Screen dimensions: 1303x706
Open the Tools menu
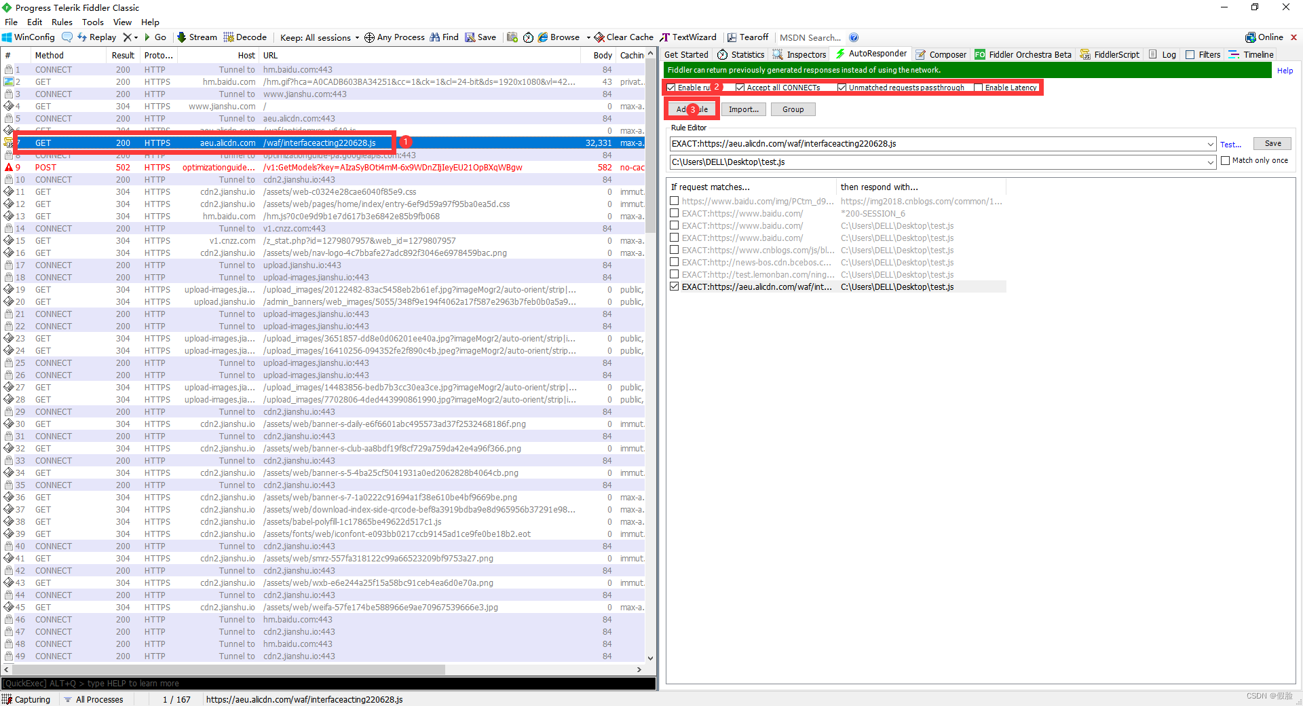click(93, 22)
